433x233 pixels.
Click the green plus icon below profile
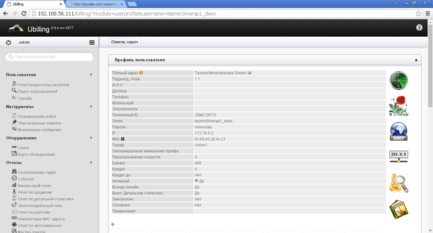[x=113, y=224]
